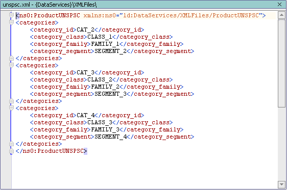
Task: Click the closing ns0:ProductUNSPSC tag
Action: (52, 151)
